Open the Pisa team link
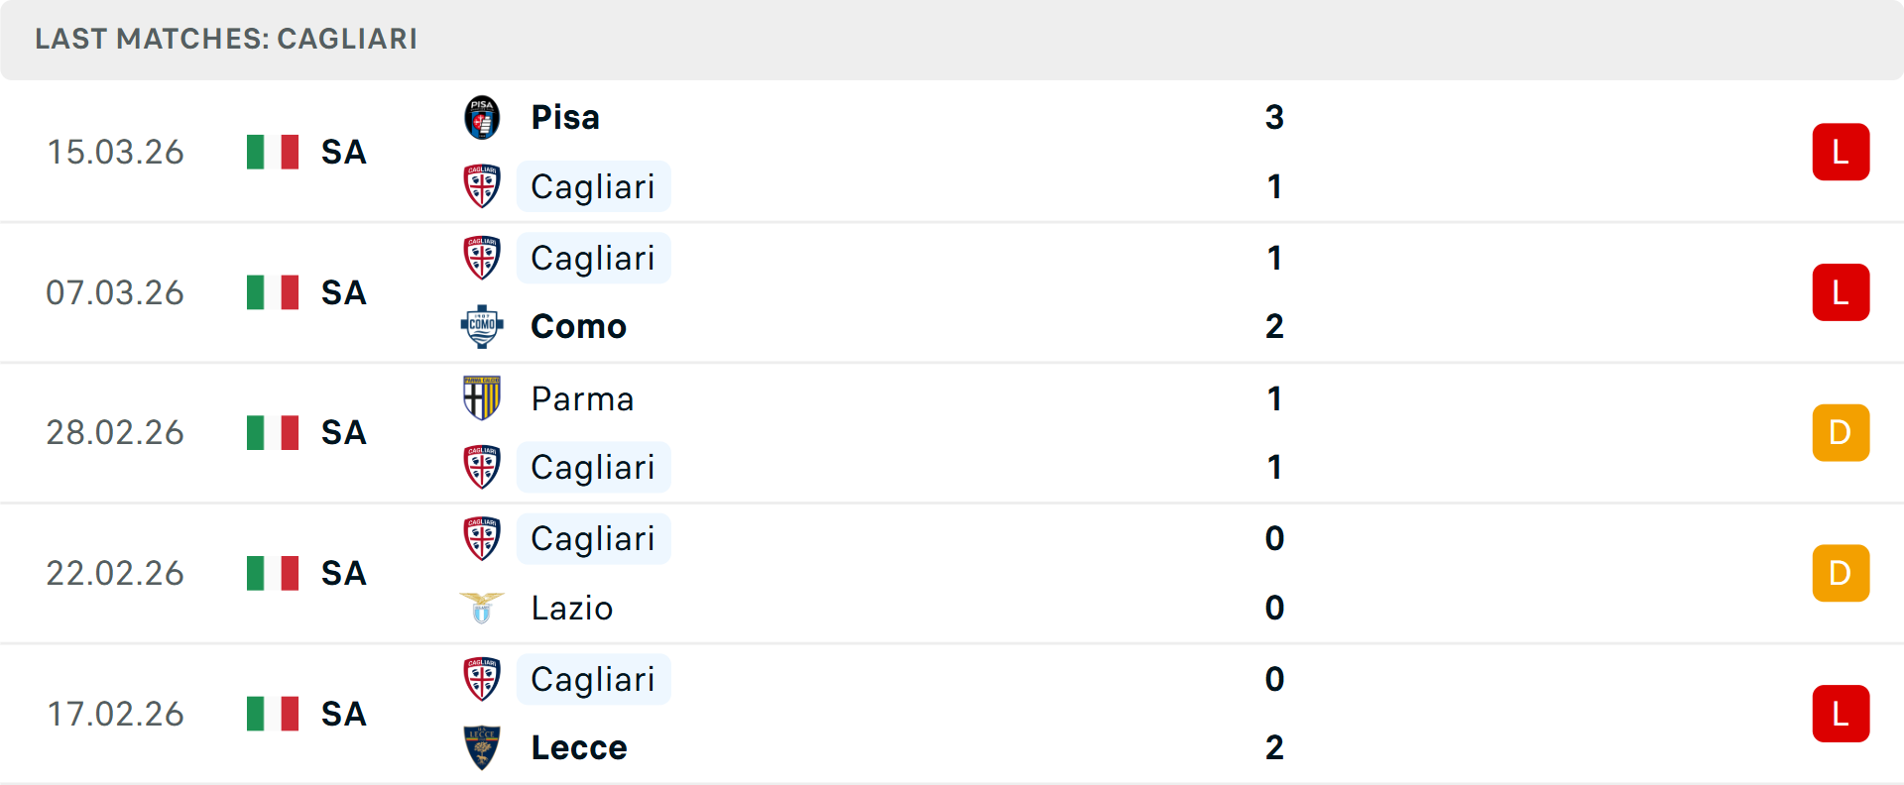The height and width of the screenshot is (785, 1904). (x=565, y=118)
